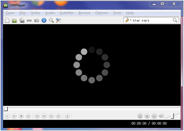
Task: Click the Stop button
Action: coord(21,116)
